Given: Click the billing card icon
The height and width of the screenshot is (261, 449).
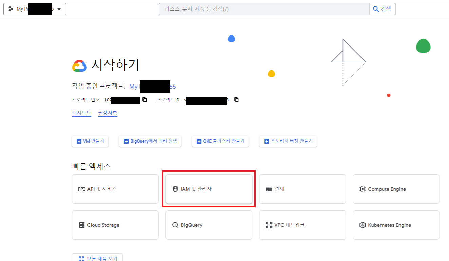Looking at the screenshot, I should [269, 189].
